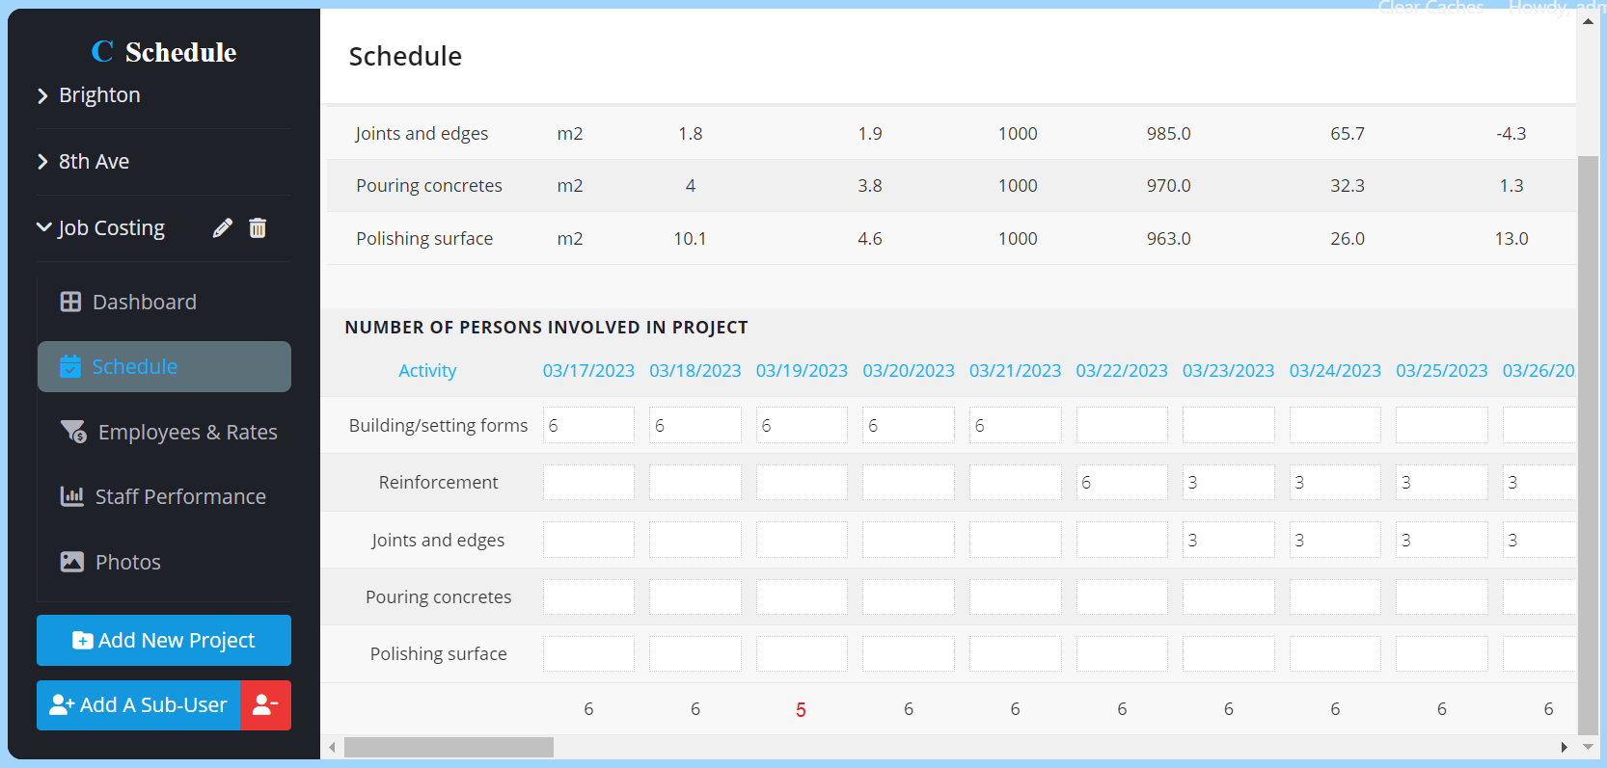Click the right arrow of horizontal scrollbar
This screenshot has width=1607, height=768.
pyautogui.click(x=1564, y=748)
